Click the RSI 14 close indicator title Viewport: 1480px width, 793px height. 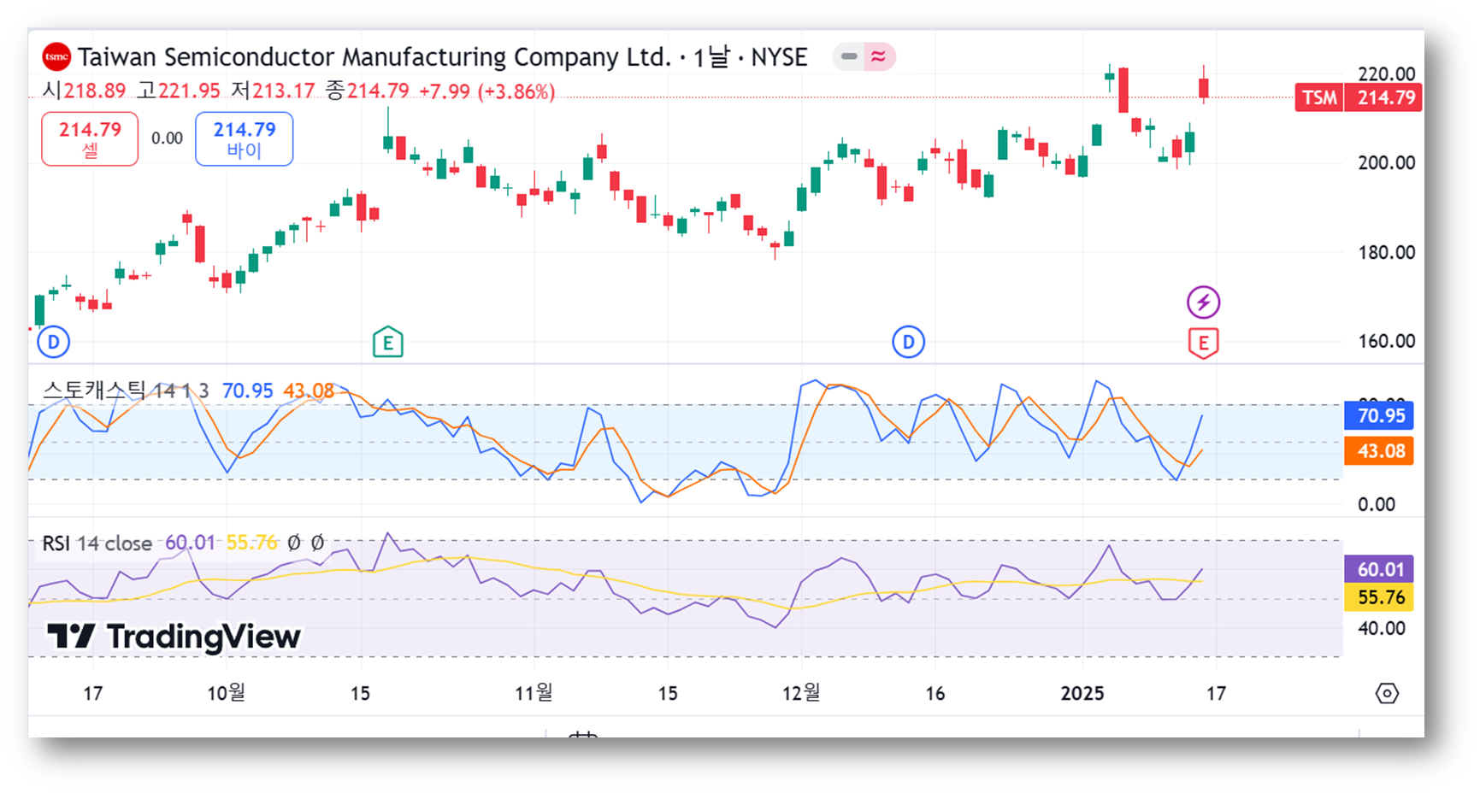pyautogui.click(x=97, y=543)
